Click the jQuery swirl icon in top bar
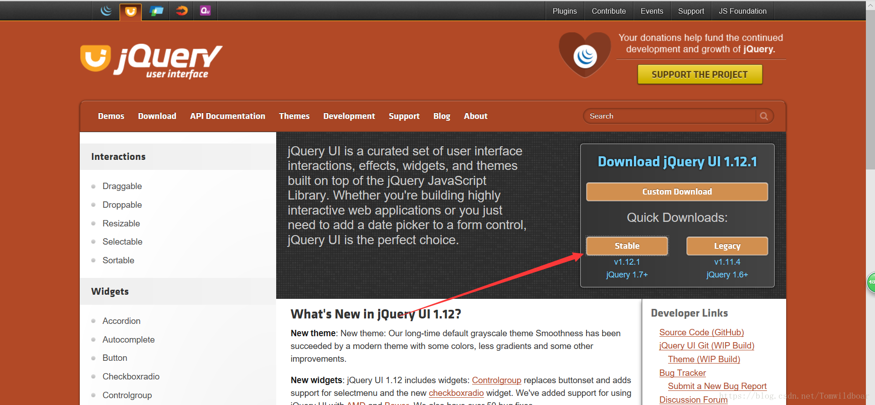875x405 pixels. pos(106,11)
